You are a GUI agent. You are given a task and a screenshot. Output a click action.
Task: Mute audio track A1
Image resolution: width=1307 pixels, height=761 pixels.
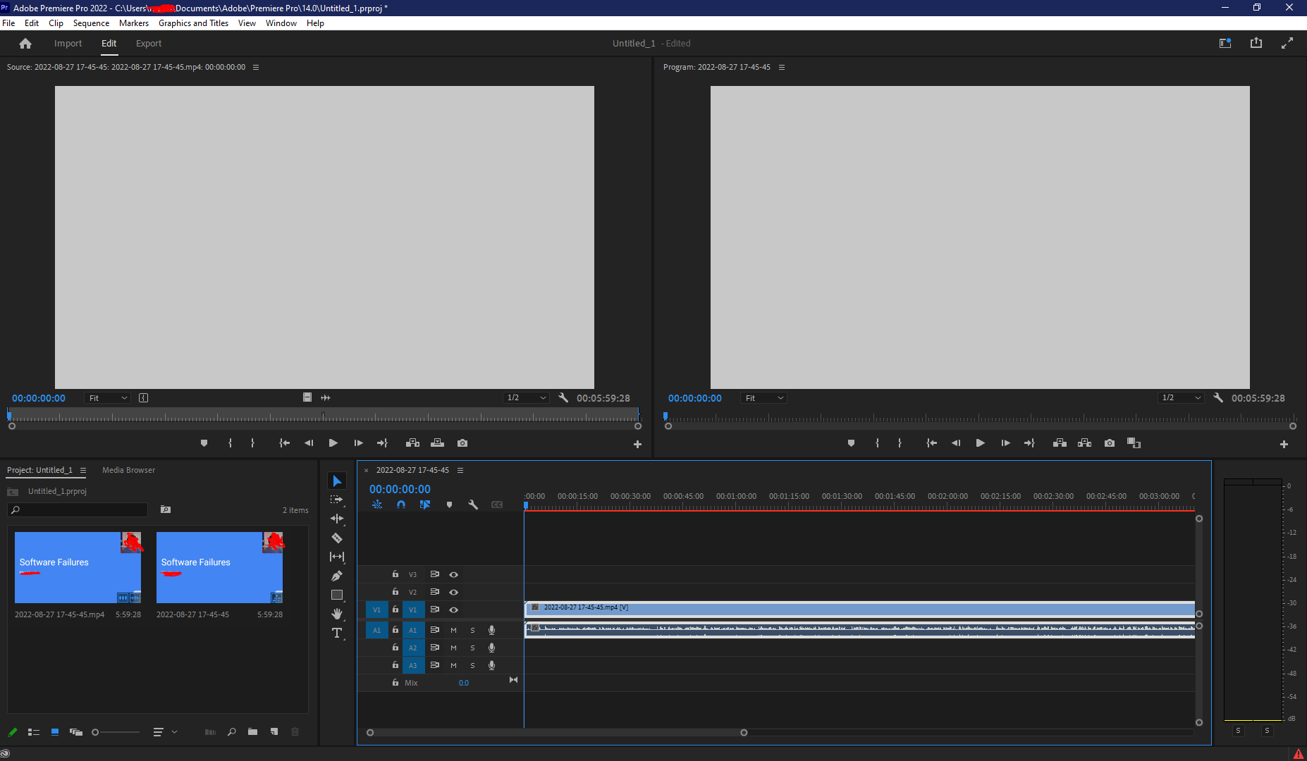coord(453,630)
